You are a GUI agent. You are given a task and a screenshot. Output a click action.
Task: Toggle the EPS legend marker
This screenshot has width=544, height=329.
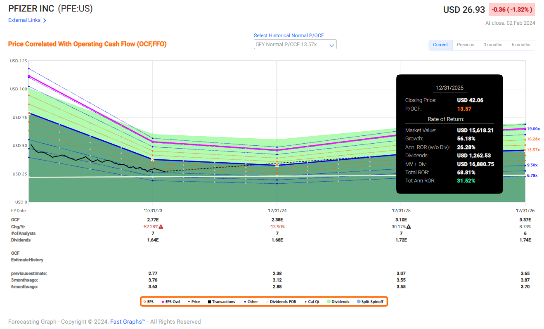coord(144,302)
